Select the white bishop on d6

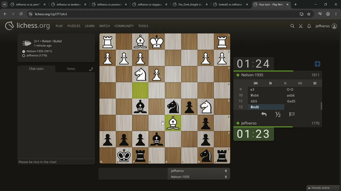click(173, 123)
